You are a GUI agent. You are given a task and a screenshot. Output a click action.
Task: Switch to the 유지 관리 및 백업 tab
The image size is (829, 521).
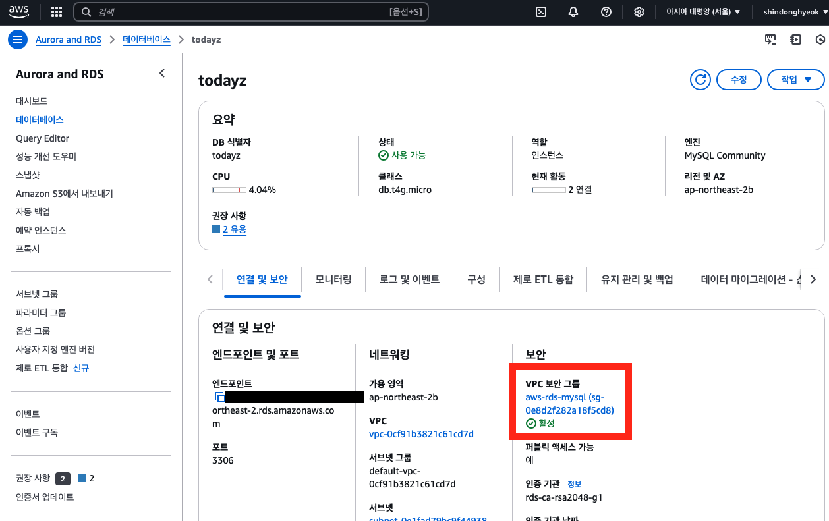coord(637,279)
